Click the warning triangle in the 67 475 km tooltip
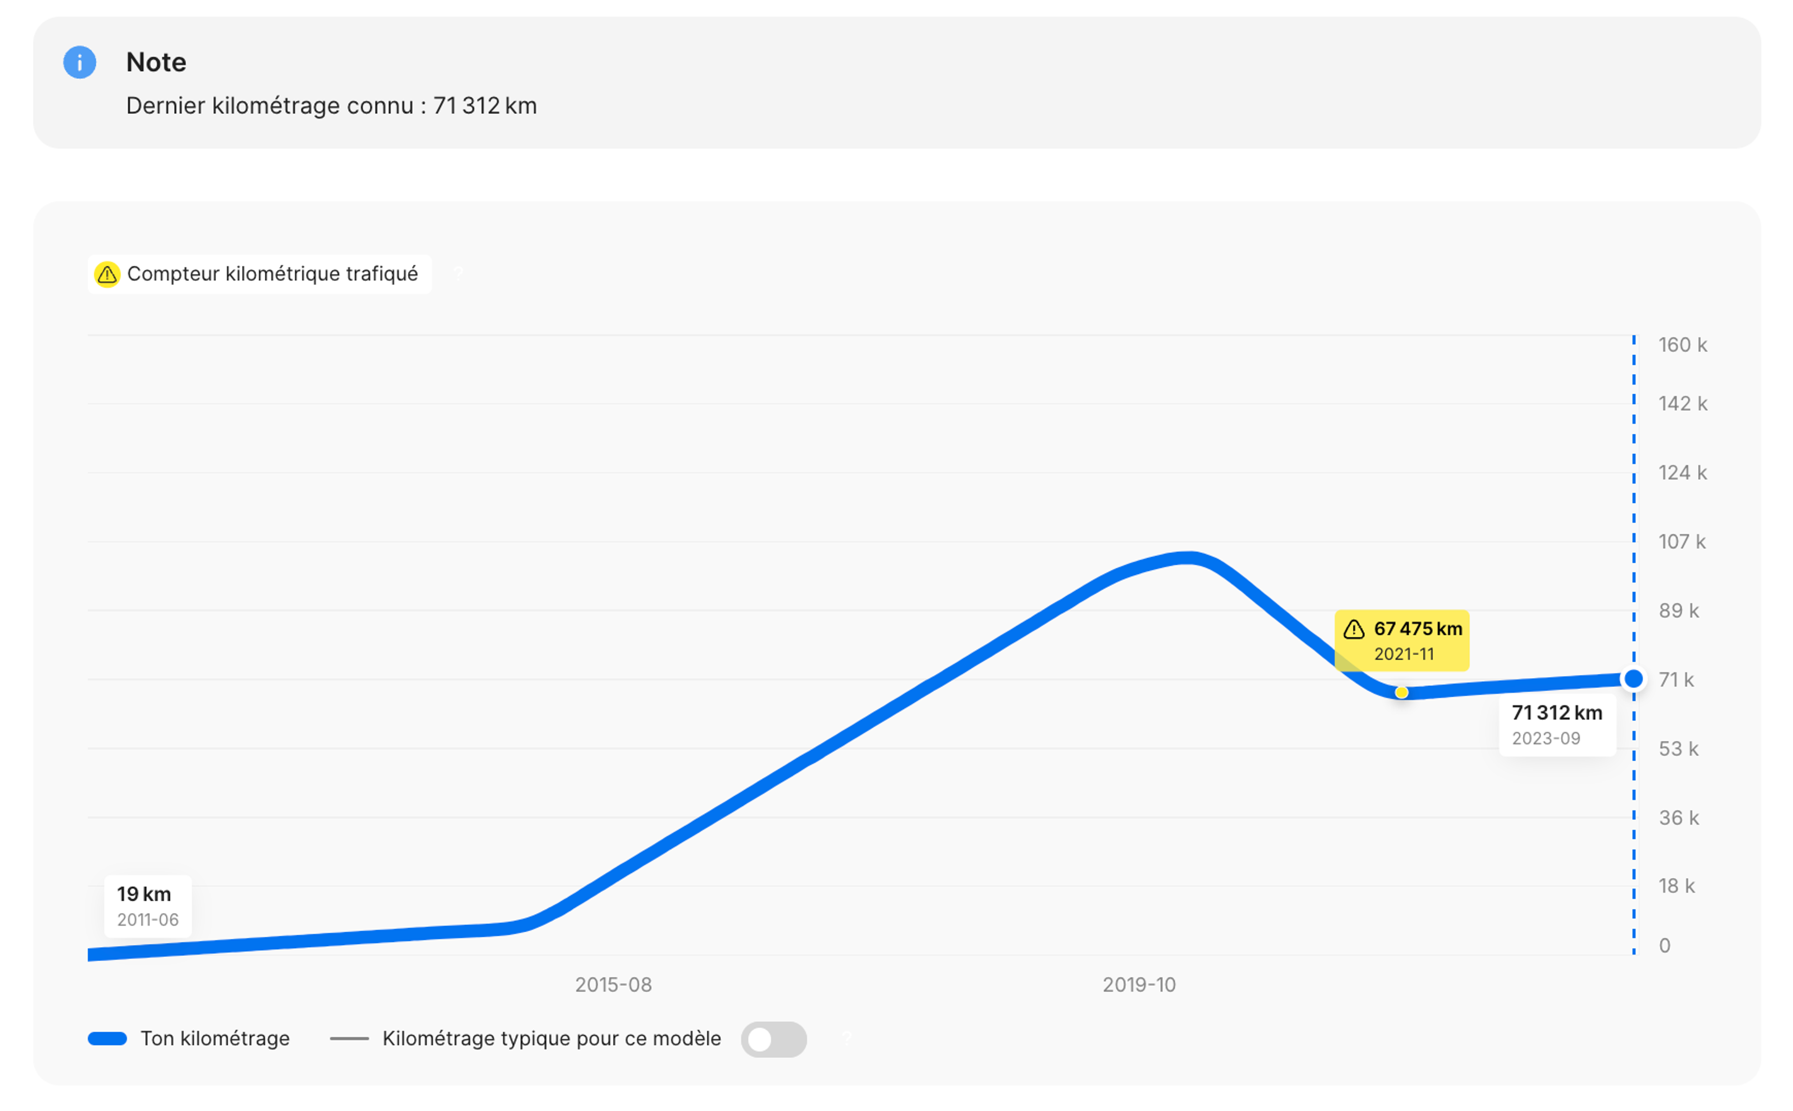 [x=1354, y=630]
